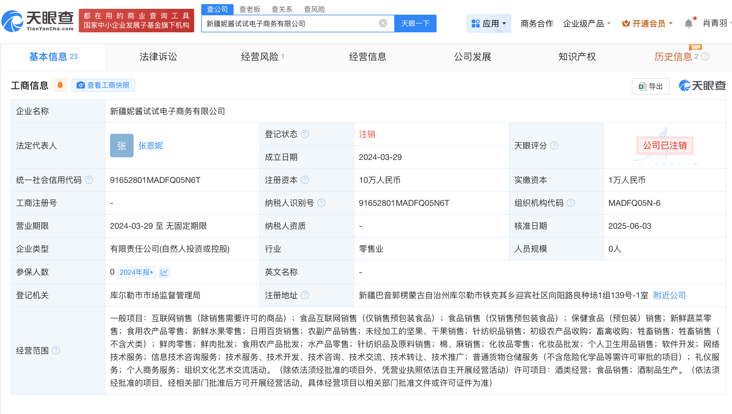This screenshot has width=732, height=414.
Task: Click help icon next to 天眼评分
Action: coord(554,146)
